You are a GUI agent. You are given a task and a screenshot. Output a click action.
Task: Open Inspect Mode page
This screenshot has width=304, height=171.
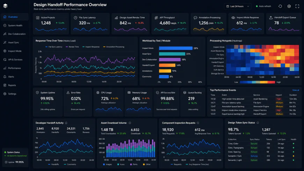tap(14, 51)
